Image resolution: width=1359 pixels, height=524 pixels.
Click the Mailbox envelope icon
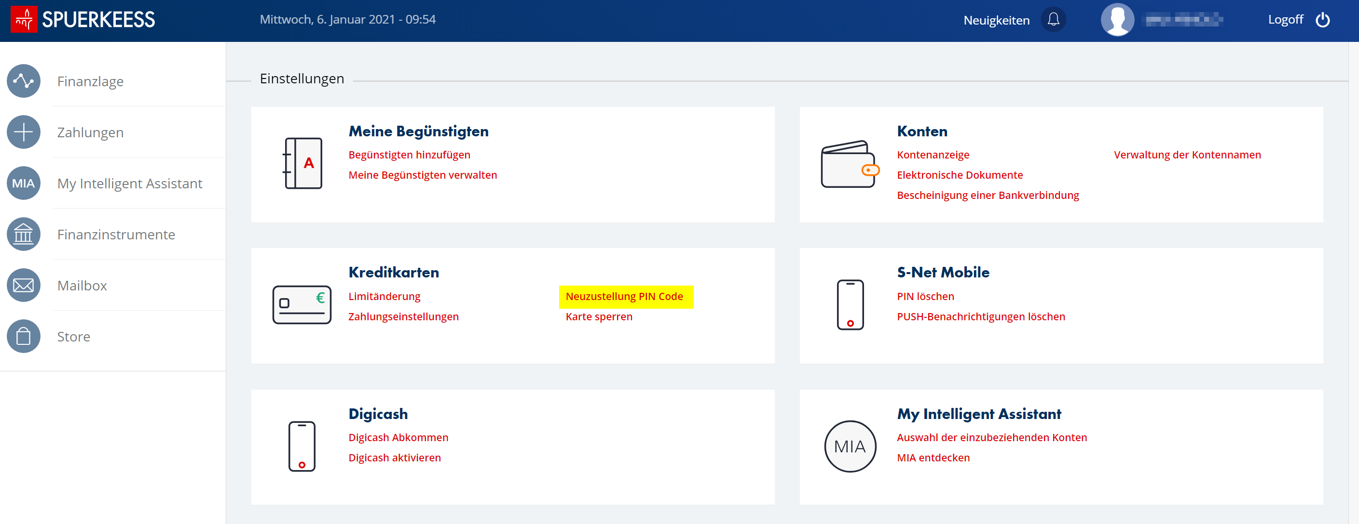pyautogui.click(x=23, y=286)
